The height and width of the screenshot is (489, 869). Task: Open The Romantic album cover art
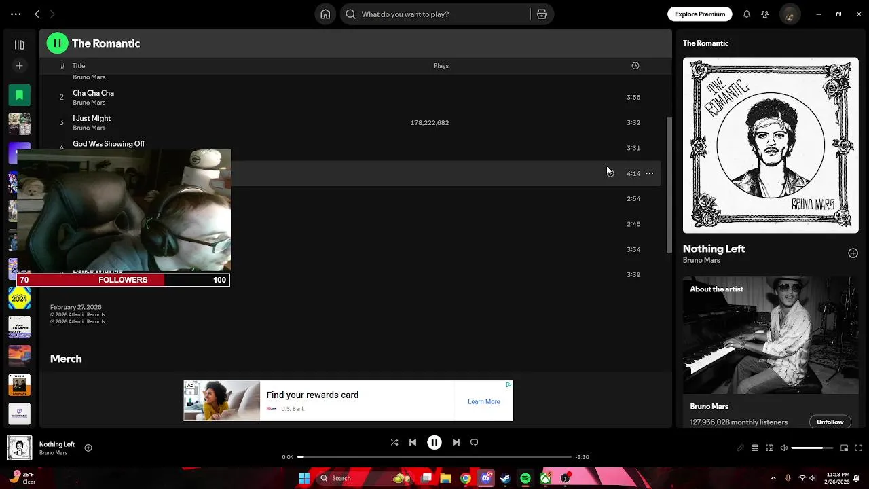(771, 145)
